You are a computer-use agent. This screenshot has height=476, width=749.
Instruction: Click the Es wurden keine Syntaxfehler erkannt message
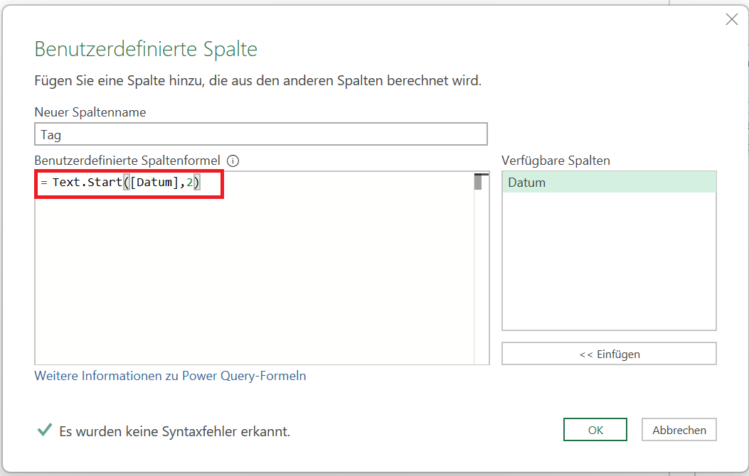(x=174, y=431)
